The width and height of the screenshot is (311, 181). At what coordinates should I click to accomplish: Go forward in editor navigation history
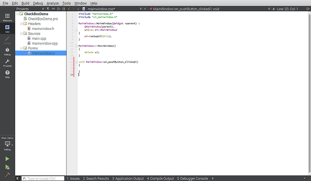tap(73, 9)
